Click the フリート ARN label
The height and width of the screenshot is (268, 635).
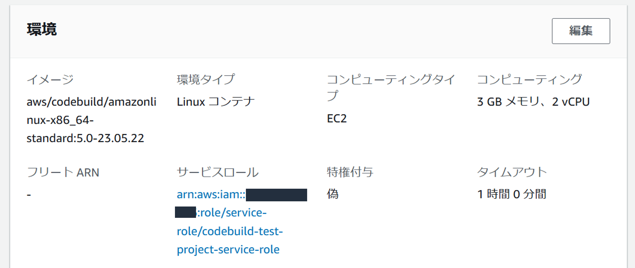(63, 173)
